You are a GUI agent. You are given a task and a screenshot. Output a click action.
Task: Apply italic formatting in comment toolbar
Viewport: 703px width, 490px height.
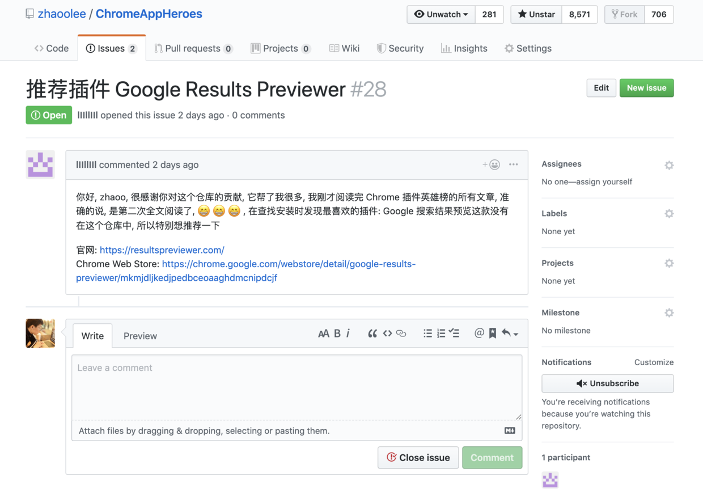(x=348, y=333)
